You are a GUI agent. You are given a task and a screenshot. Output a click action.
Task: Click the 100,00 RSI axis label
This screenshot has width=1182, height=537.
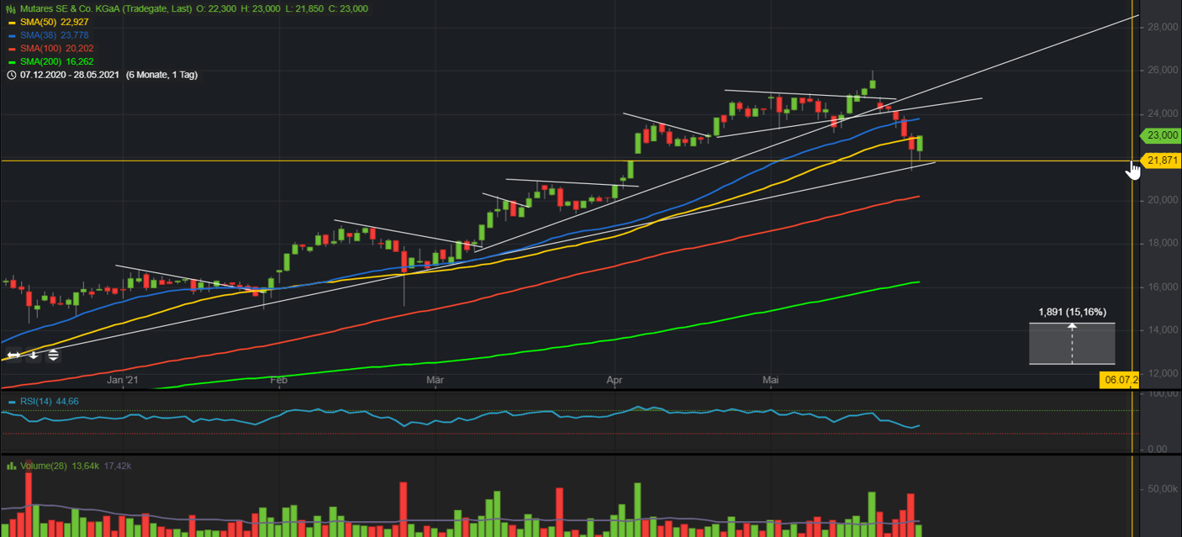pyautogui.click(x=1161, y=393)
